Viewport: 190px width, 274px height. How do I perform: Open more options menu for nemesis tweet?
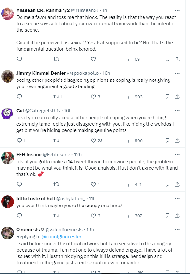tap(177, 230)
